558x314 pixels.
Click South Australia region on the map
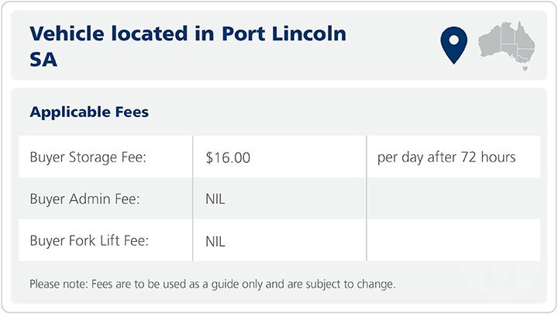tap(510, 48)
